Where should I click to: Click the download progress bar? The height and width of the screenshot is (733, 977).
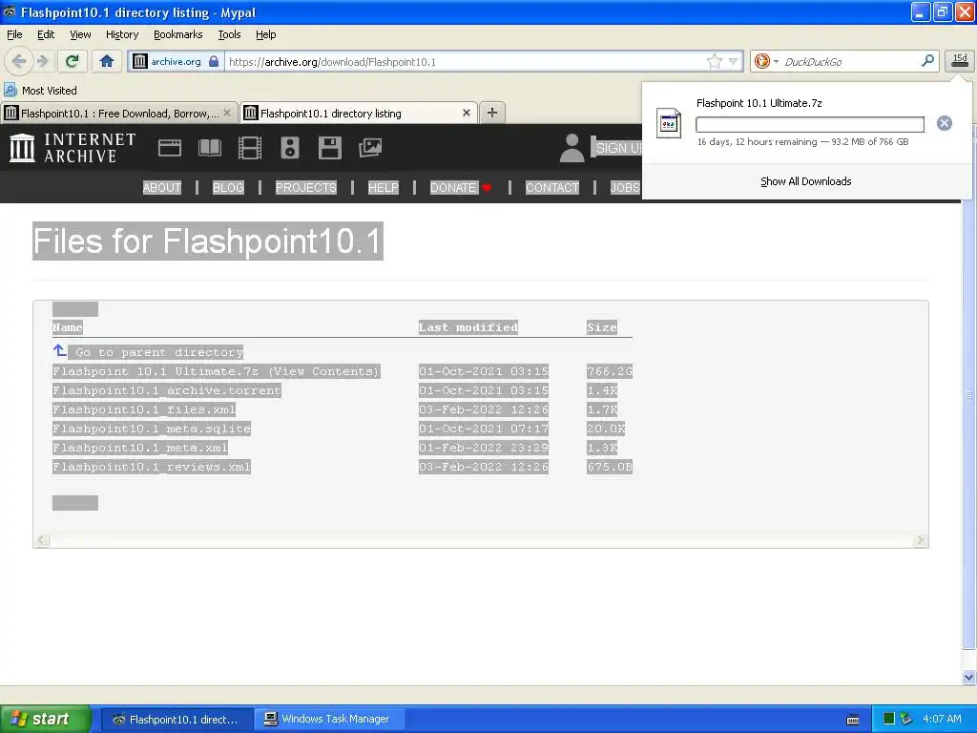click(810, 125)
